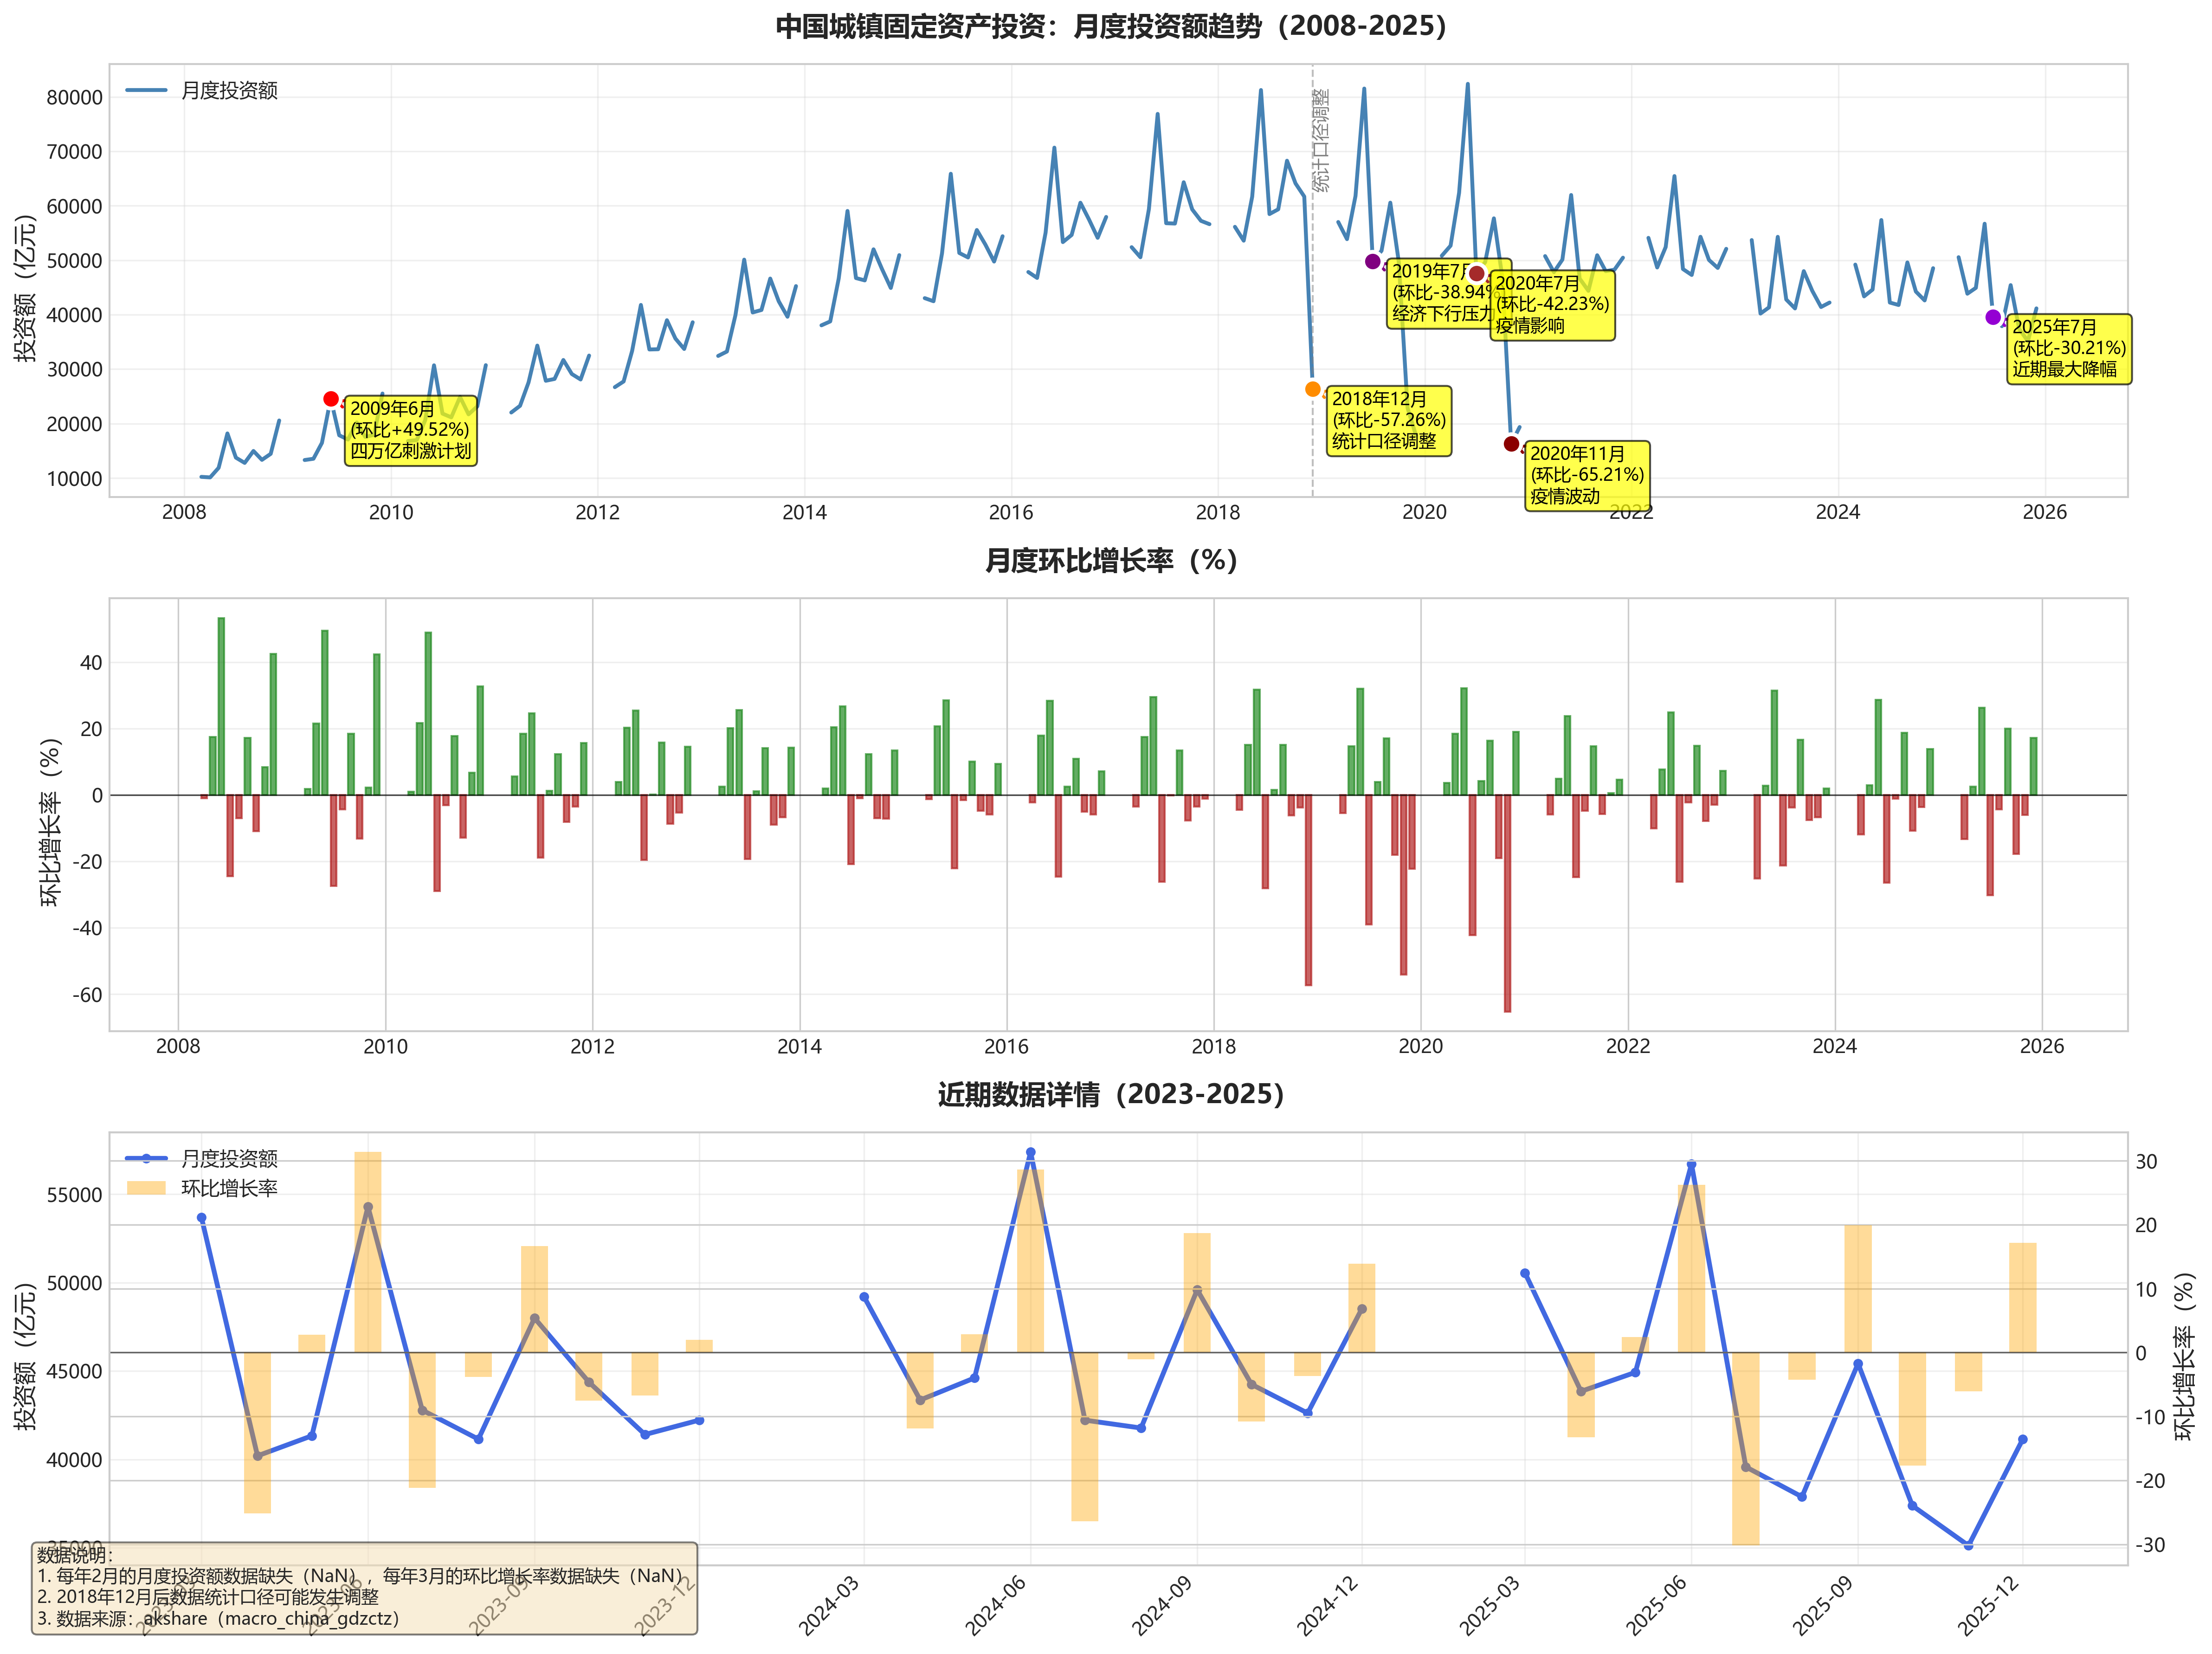Click the vertical 统计口径调整 dashed line label

(x=1322, y=140)
